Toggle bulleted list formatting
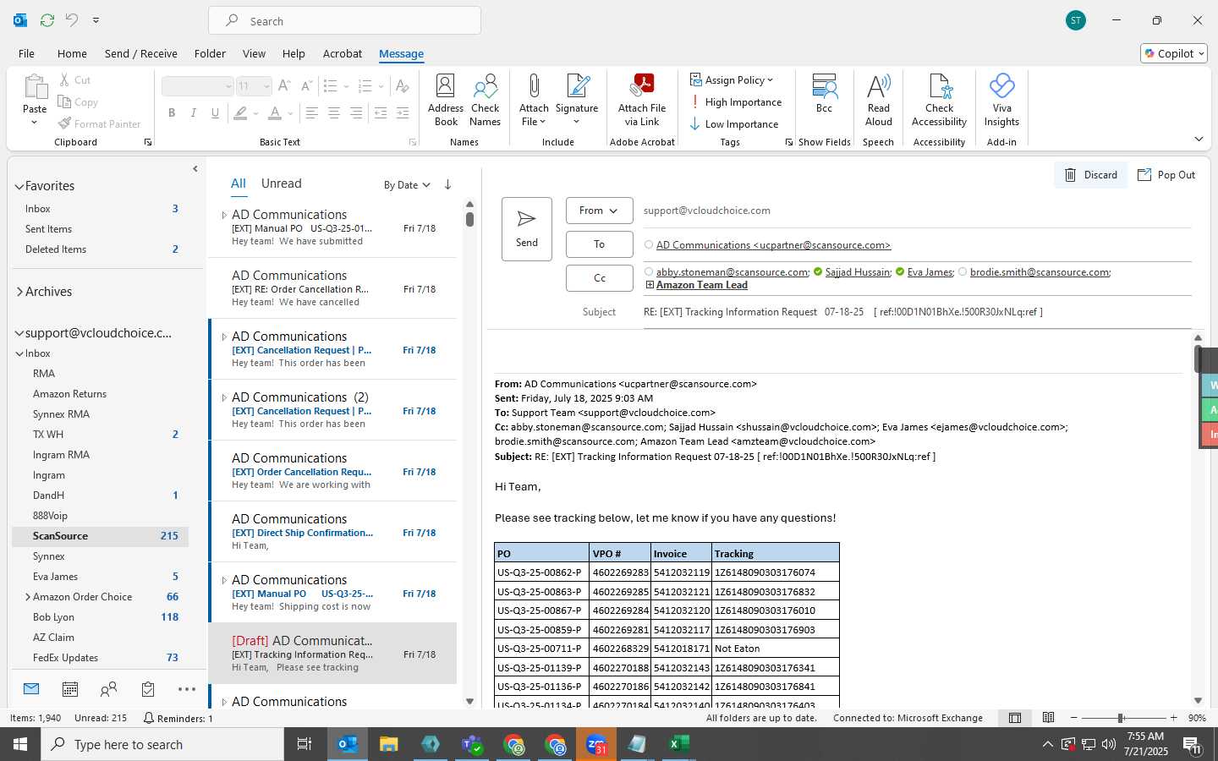This screenshot has height=761, width=1218. pos(330,85)
